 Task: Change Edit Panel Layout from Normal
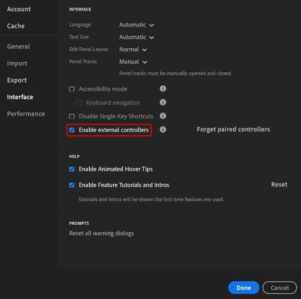click(x=133, y=49)
